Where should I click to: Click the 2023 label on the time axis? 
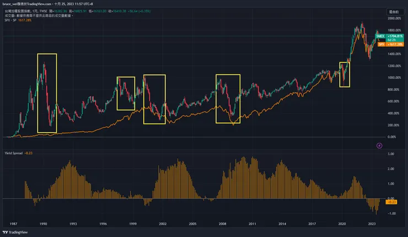click(372, 224)
